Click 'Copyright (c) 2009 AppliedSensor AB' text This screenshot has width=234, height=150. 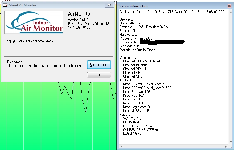tap(30, 41)
